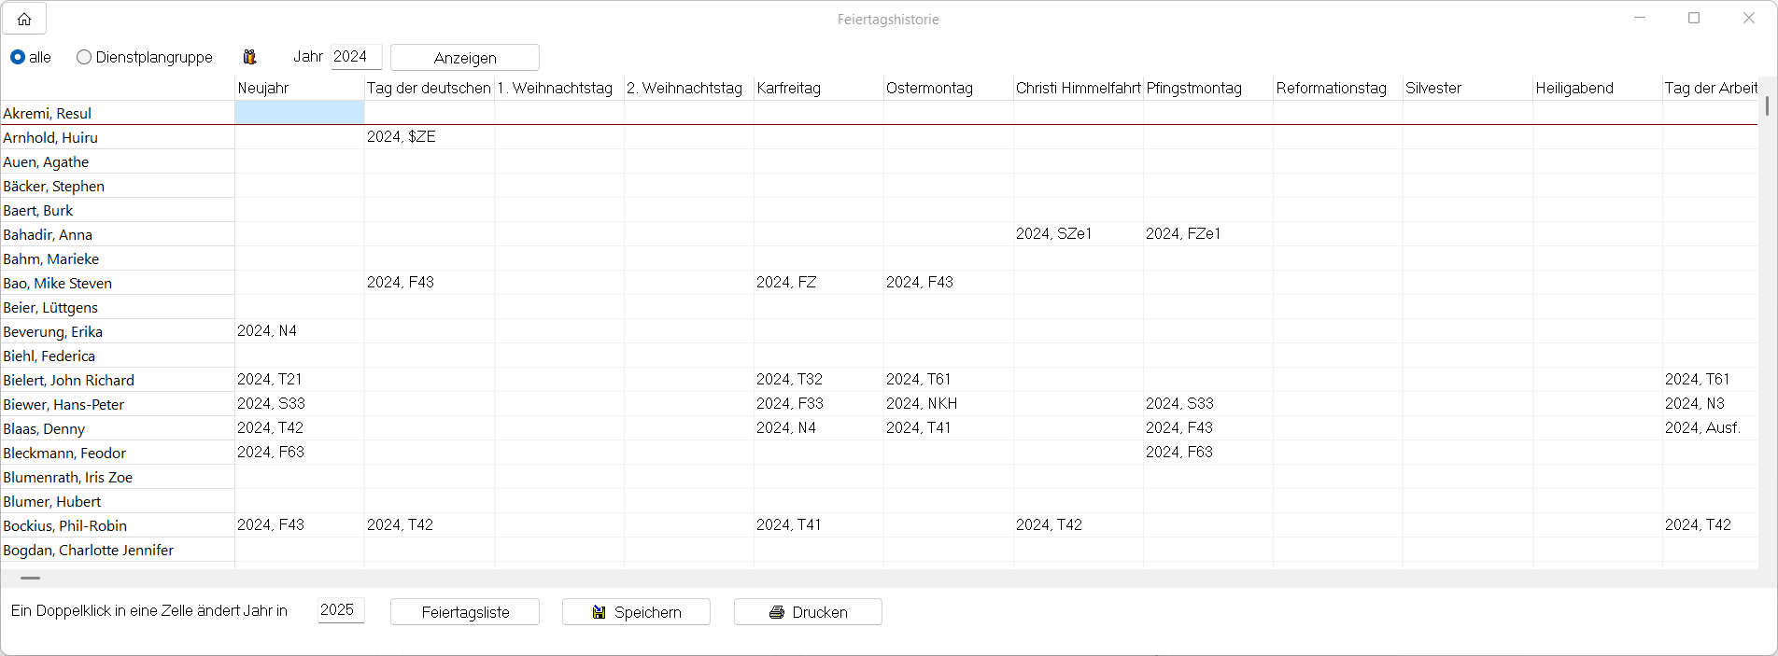Click Bahadir's Pfingstmontag cell '2024, FZe1'
Image resolution: width=1778 pixels, height=656 pixels.
(1207, 234)
